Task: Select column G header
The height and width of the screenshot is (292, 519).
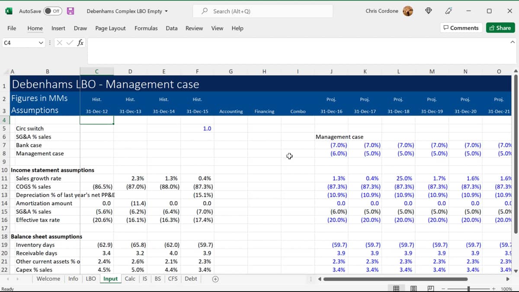Action: (x=231, y=71)
